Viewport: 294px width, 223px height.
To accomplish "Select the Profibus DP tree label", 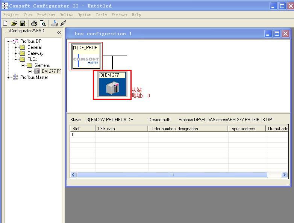I will point(31,41).
